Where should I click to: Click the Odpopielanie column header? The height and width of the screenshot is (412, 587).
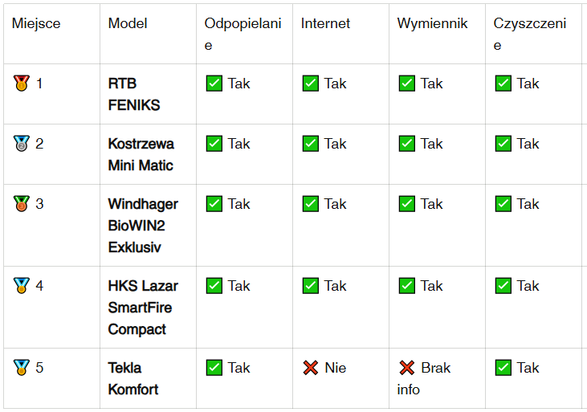pyautogui.click(x=243, y=34)
